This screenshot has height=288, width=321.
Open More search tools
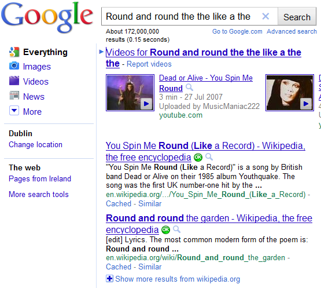click(x=39, y=194)
